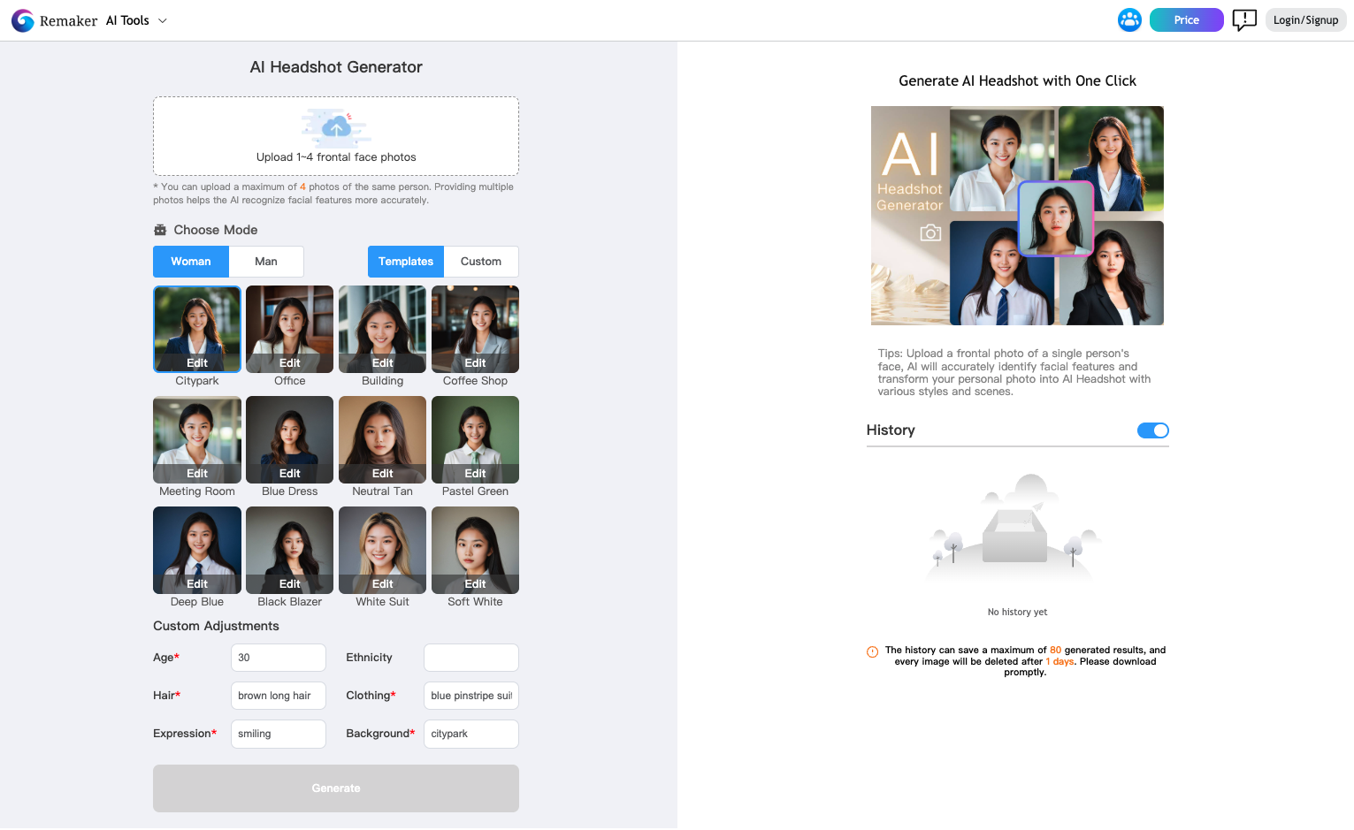
Task: Select the Templates option
Action: click(405, 261)
